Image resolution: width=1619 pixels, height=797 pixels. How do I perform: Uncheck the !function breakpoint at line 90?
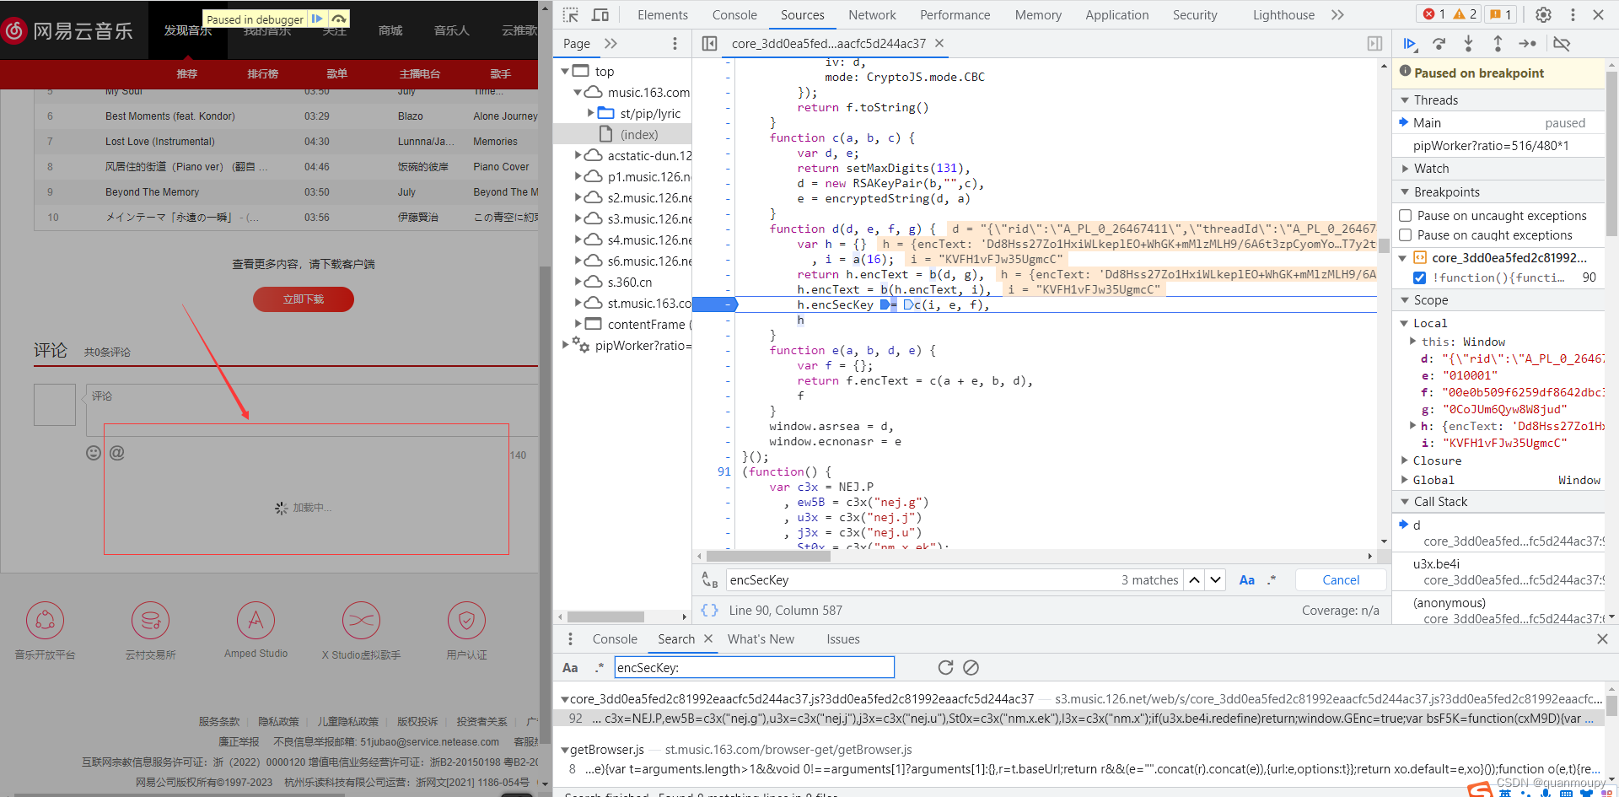(1419, 277)
